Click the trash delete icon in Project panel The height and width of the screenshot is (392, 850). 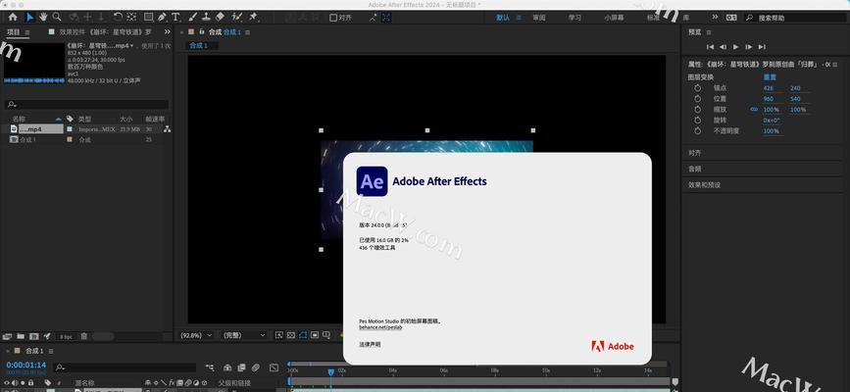tap(84, 336)
